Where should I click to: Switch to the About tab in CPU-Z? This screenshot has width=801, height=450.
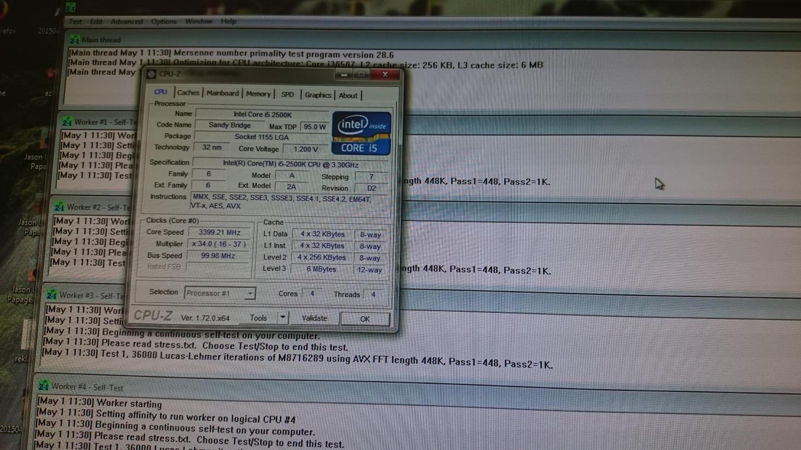(348, 96)
